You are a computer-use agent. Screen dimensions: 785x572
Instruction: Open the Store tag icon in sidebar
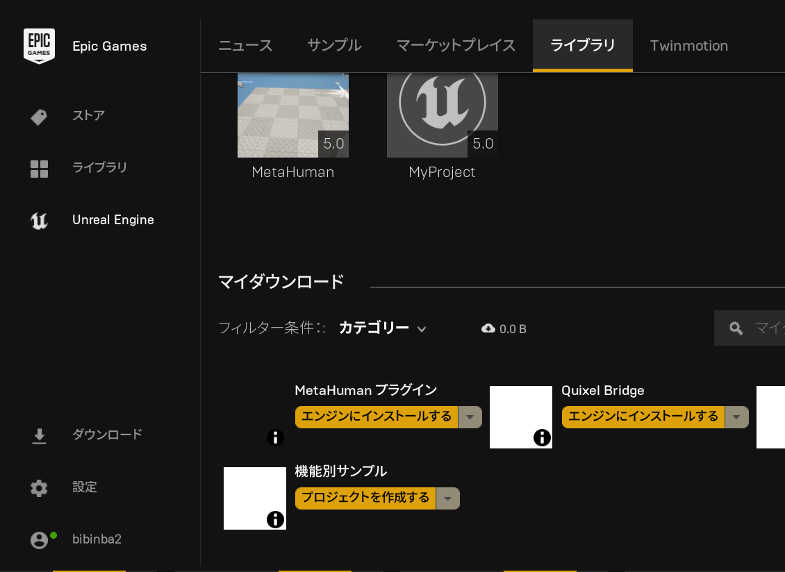point(39,117)
